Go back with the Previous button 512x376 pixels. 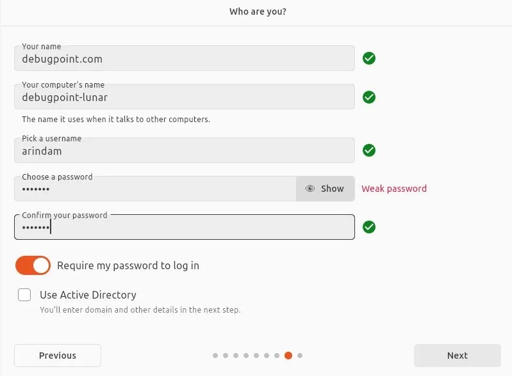tap(58, 356)
